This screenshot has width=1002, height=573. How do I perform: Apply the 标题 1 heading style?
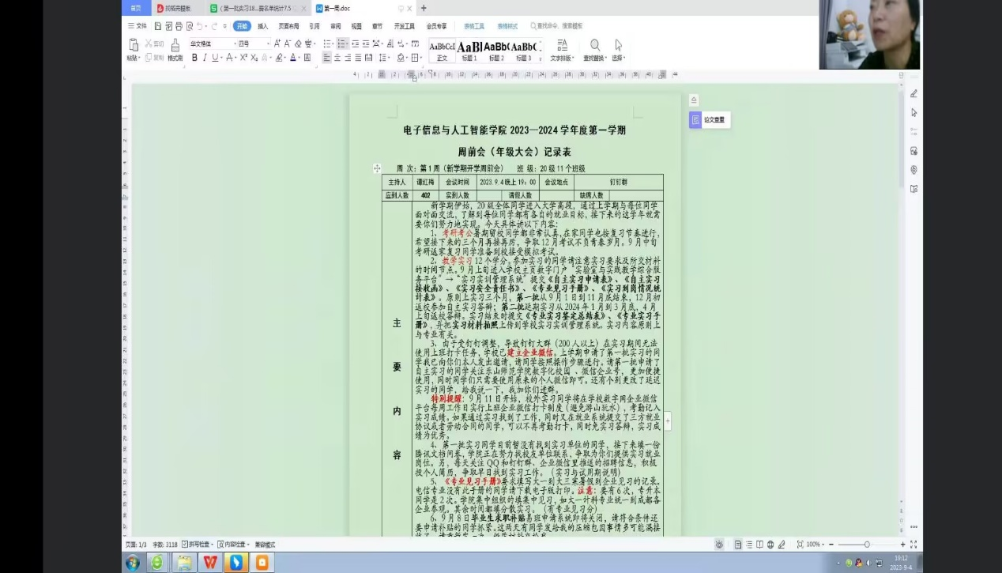tap(469, 49)
